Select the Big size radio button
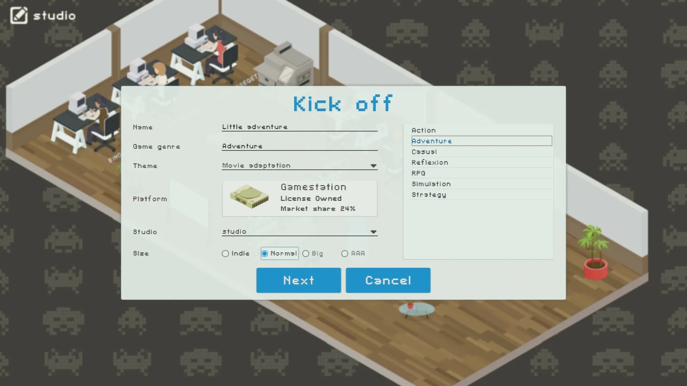This screenshot has height=386, width=687. pyautogui.click(x=306, y=253)
